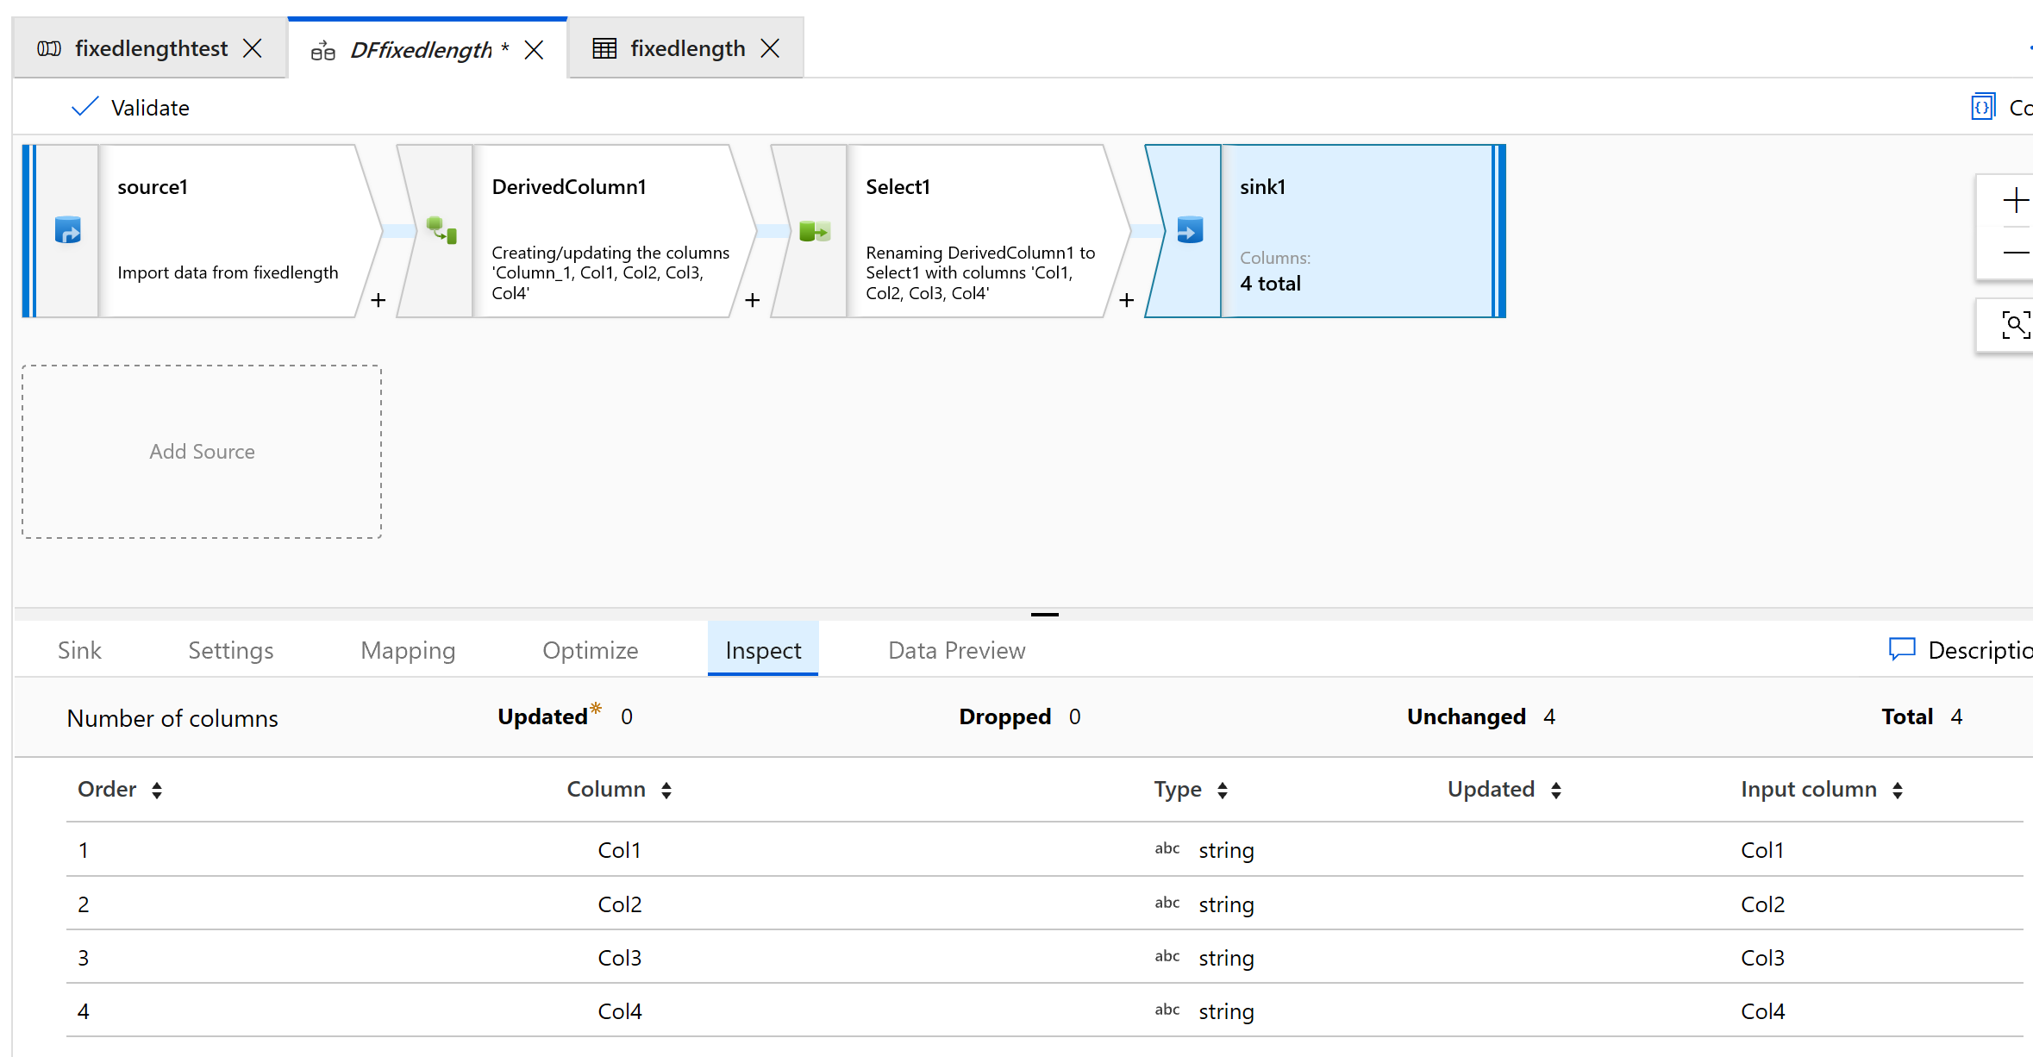The height and width of the screenshot is (1057, 2033).
Task: Click the Validate button
Action: [131, 108]
